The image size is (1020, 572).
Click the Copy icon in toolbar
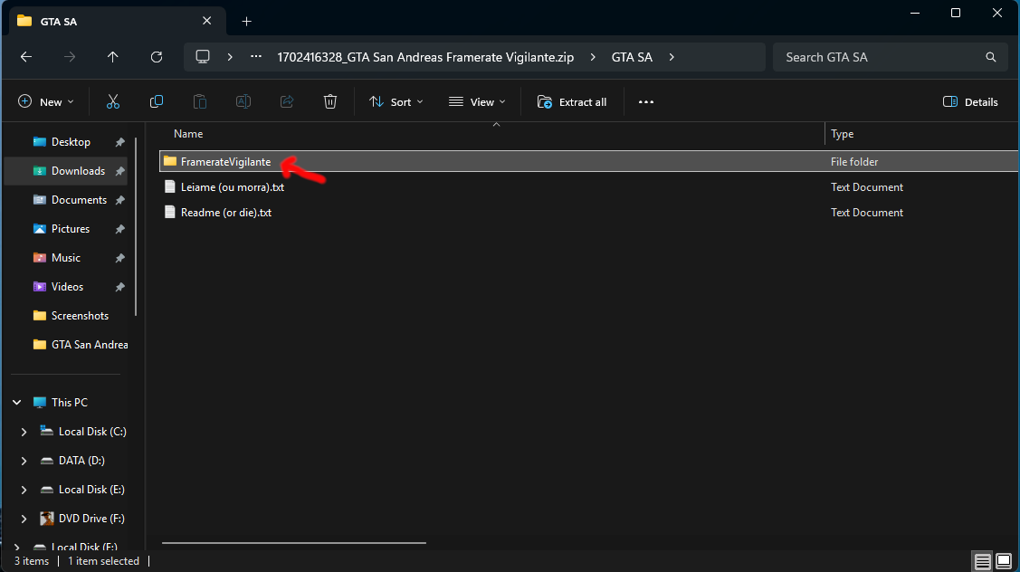[156, 101]
